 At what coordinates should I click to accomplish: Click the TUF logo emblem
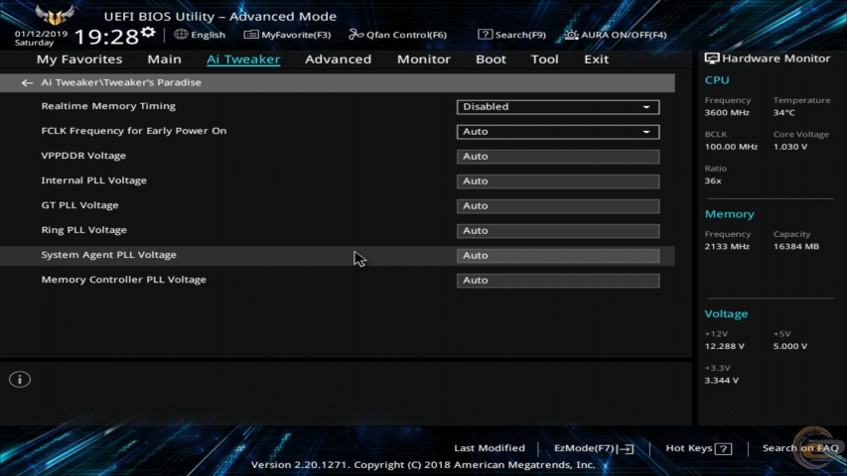point(54,15)
